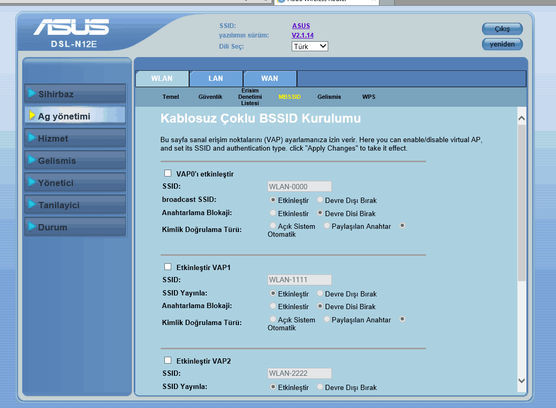Click the ASUS logo in header
The image size is (556, 408).
pos(71,27)
